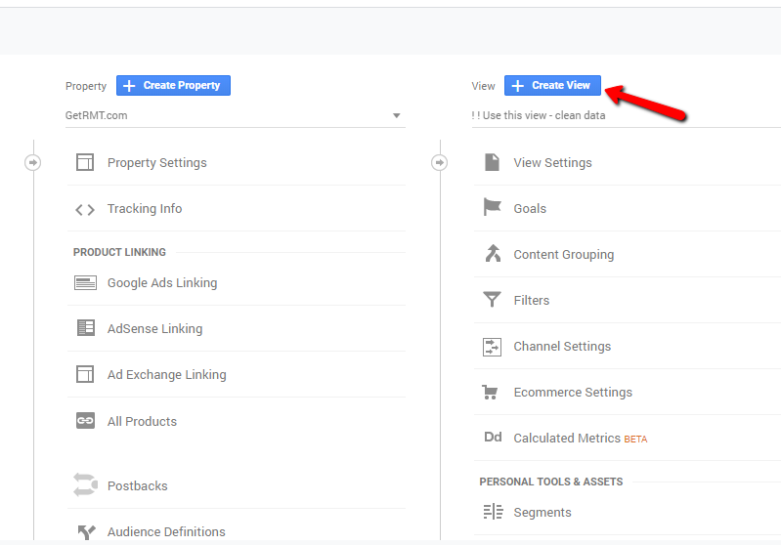Click the View column label
781x545 pixels.
coord(483,86)
